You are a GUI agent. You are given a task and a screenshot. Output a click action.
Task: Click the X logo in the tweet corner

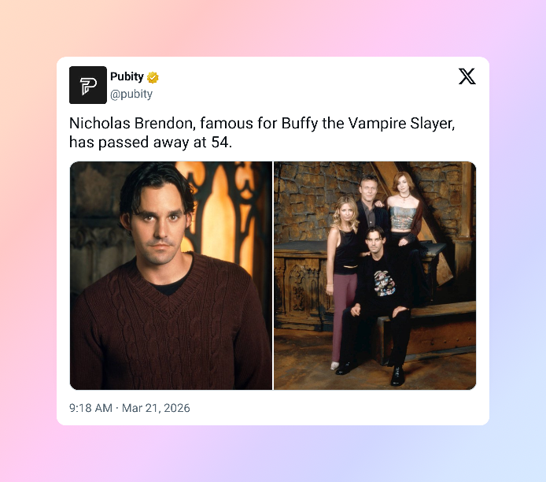(x=467, y=76)
